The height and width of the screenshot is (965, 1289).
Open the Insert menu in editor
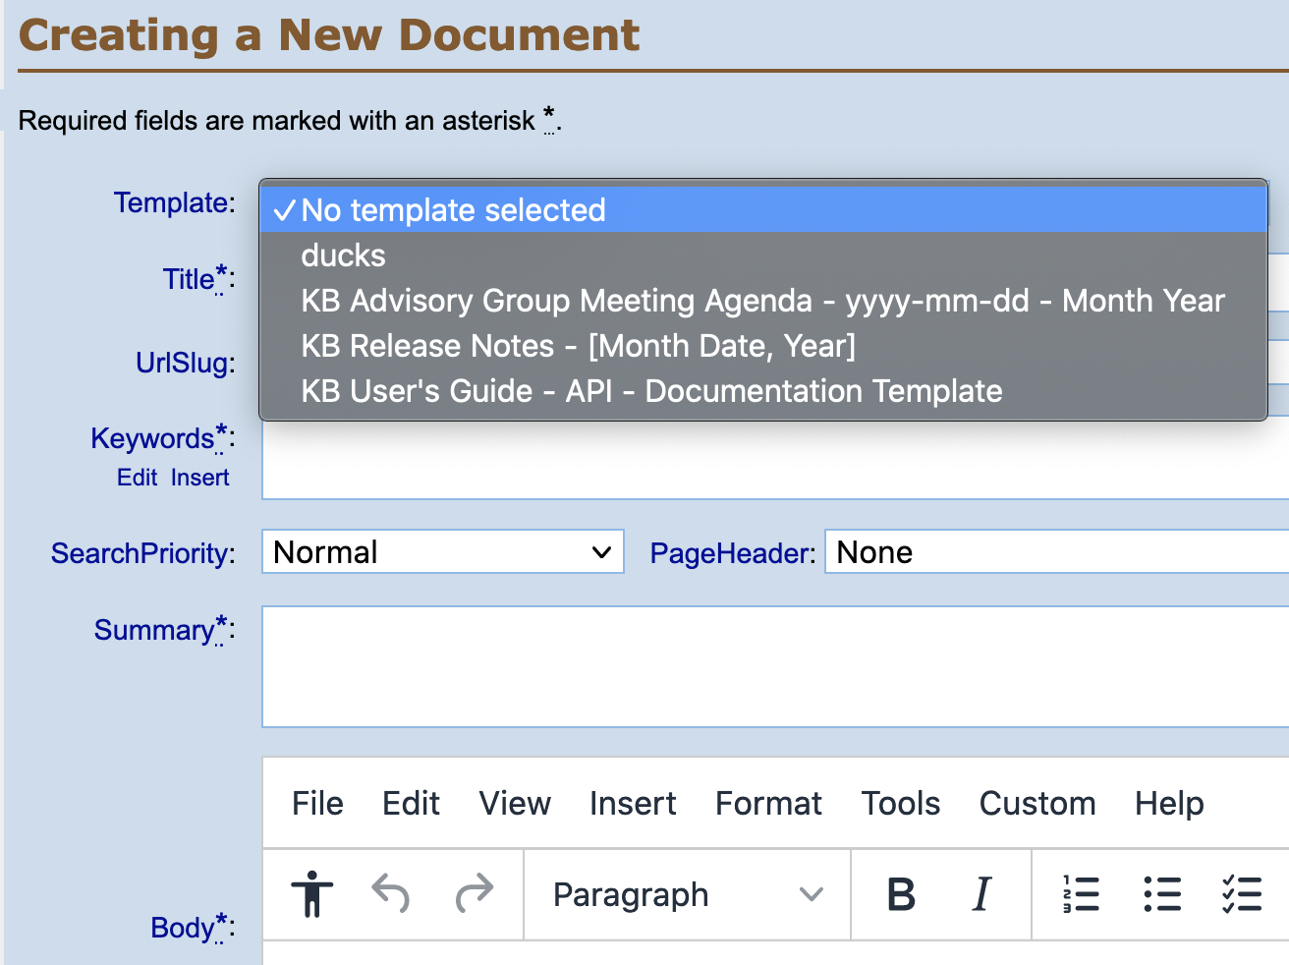(x=632, y=804)
